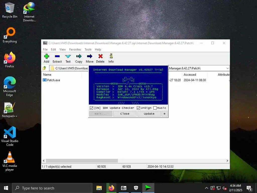Open the Help menu
Image resolution: width=257 pixels, height=193 pixels.
(x=98, y=50)
